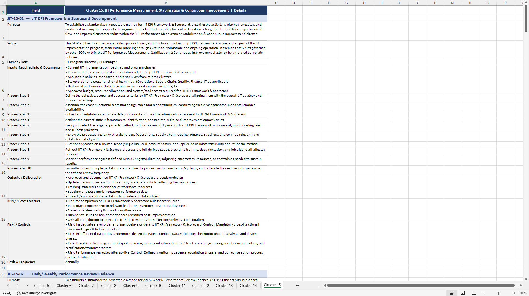Select column C header
Viewport: 529px width, 296px height.
tap(276, 3)
